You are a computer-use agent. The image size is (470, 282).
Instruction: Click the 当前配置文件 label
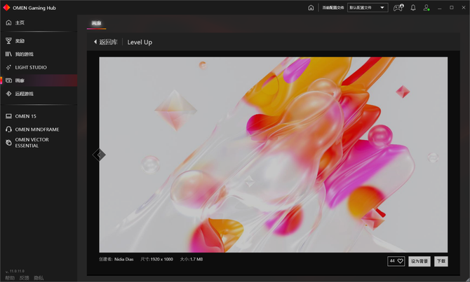333,8
